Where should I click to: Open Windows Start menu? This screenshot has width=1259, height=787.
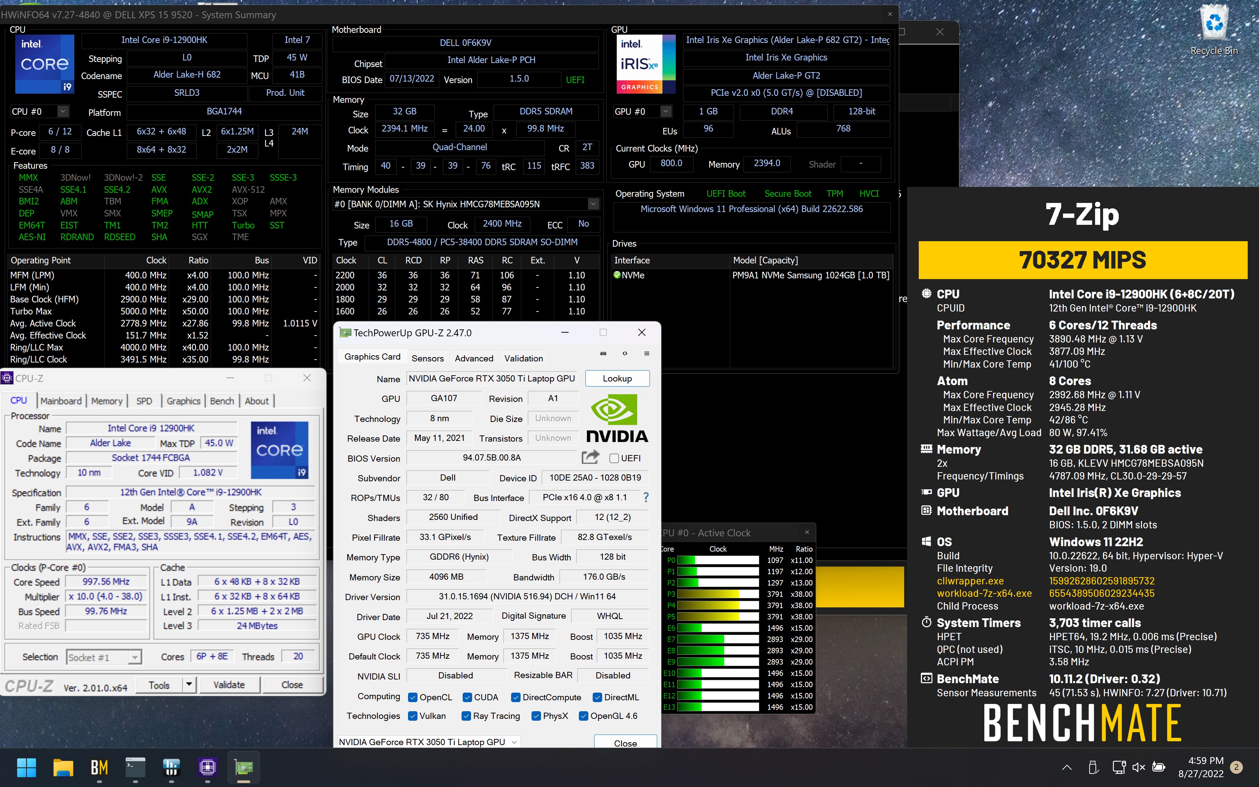(x=27, y=767)
